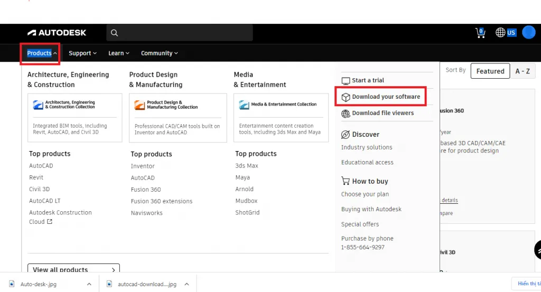Click the search magnifier icon

point(114,33)
